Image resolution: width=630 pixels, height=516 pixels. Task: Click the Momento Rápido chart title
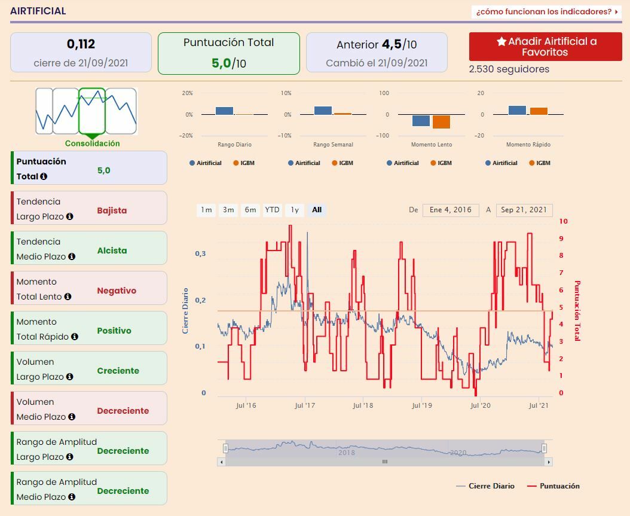click(x=528, y=145)
